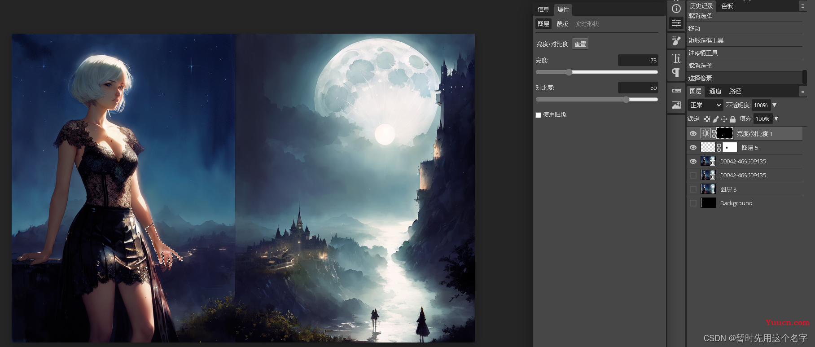Select the 图层 5 layer name
The height and width of the screenshot is (347, 815).
749,148
